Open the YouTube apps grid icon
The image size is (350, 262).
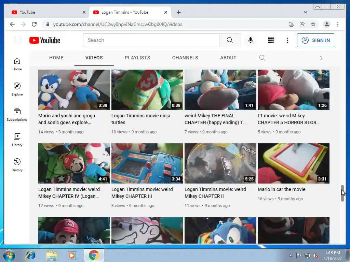(271, 40)
